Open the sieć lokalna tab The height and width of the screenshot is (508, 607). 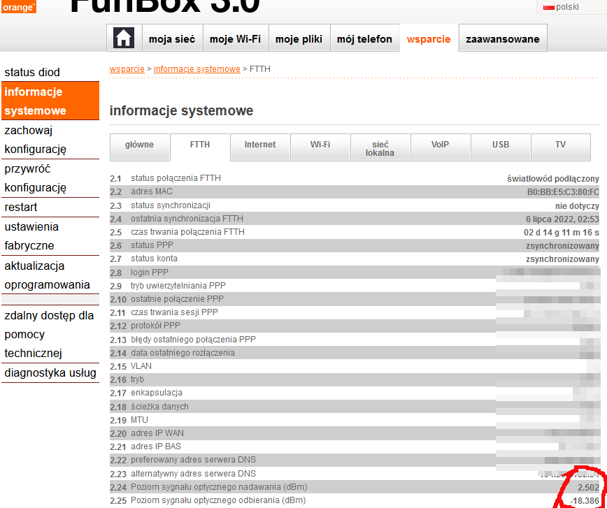[380, 148]
